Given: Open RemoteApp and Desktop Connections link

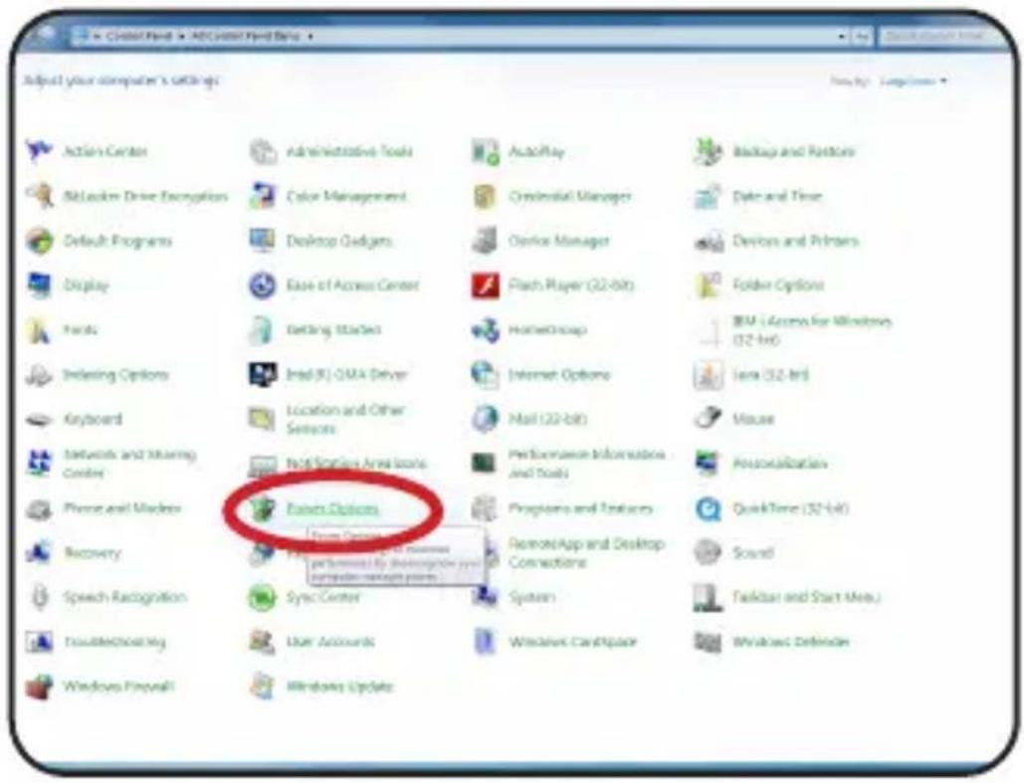Looking at the screenshot, I should (x=586, y=552).
